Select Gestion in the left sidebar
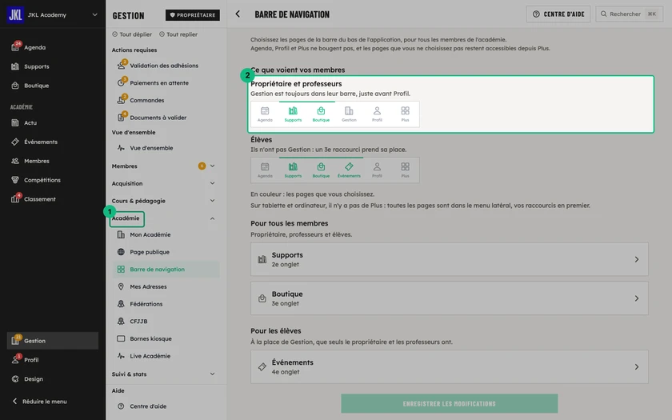The image size is (672, 420). [x=52, y=341]
